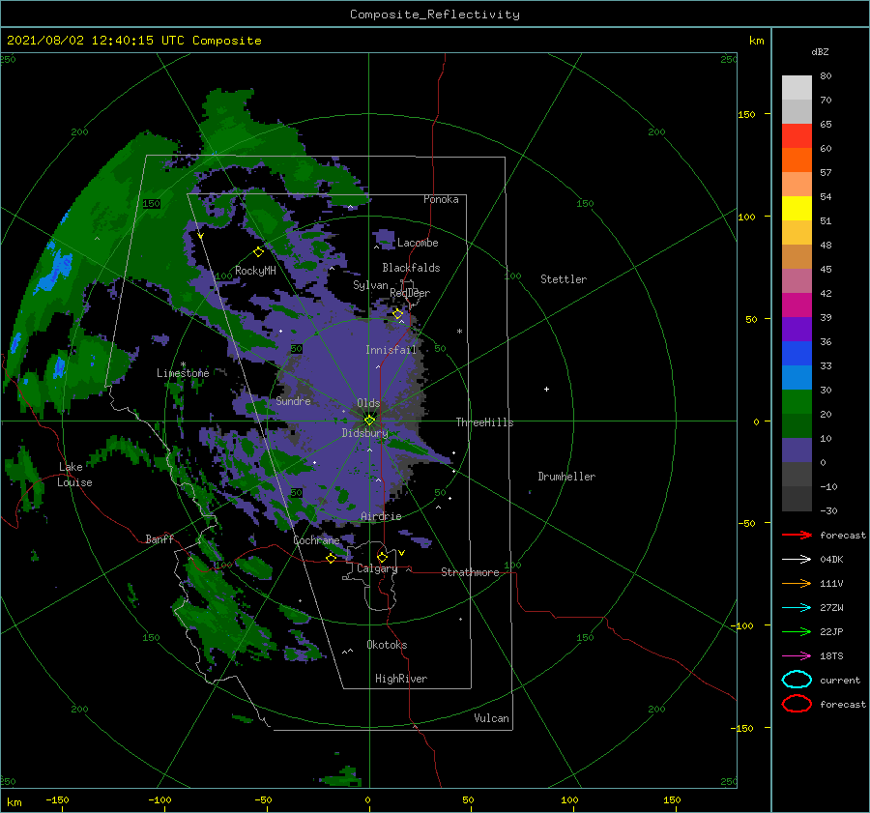Select the light blue 33 dBZ swatch
Viewport: 870px width, 813px height.
797,377
